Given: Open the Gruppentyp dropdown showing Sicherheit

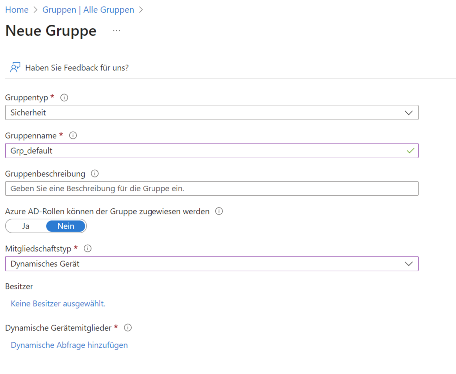Looking at the screenshot, I should click(211, 113).
